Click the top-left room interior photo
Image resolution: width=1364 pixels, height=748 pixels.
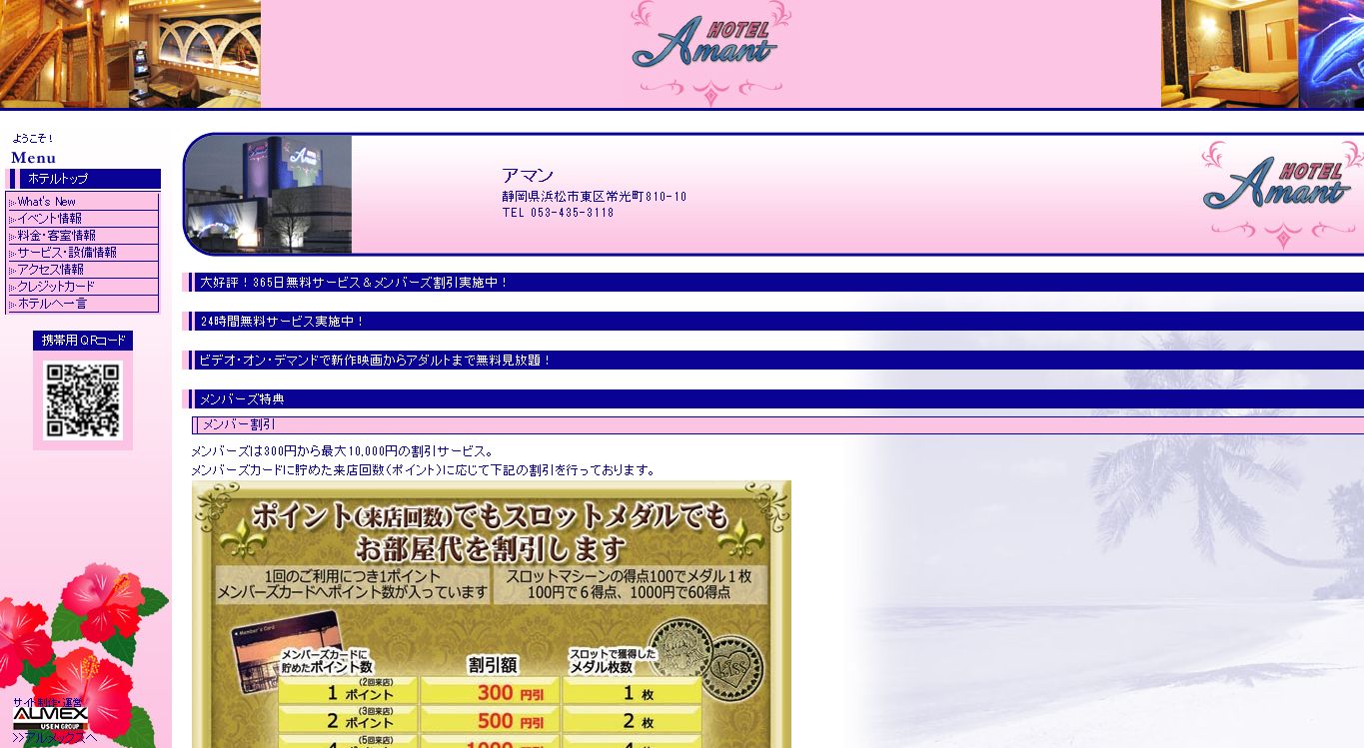pyautogui.click(x=64, y=54)
